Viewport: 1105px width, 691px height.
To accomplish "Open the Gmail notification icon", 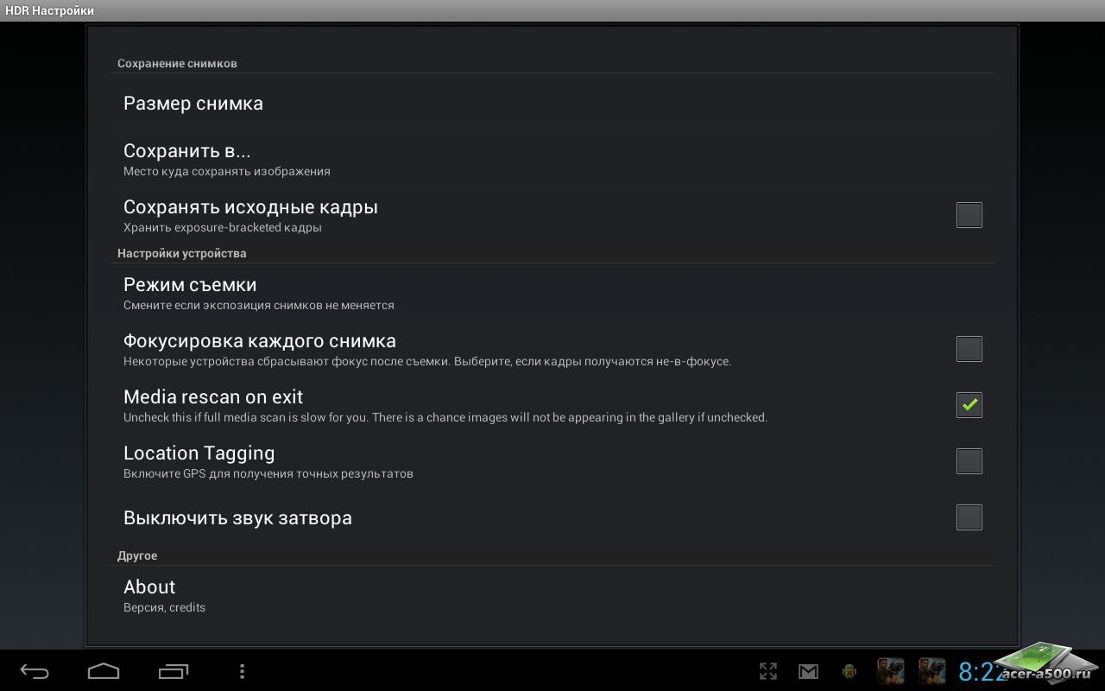I will [808, 671].
